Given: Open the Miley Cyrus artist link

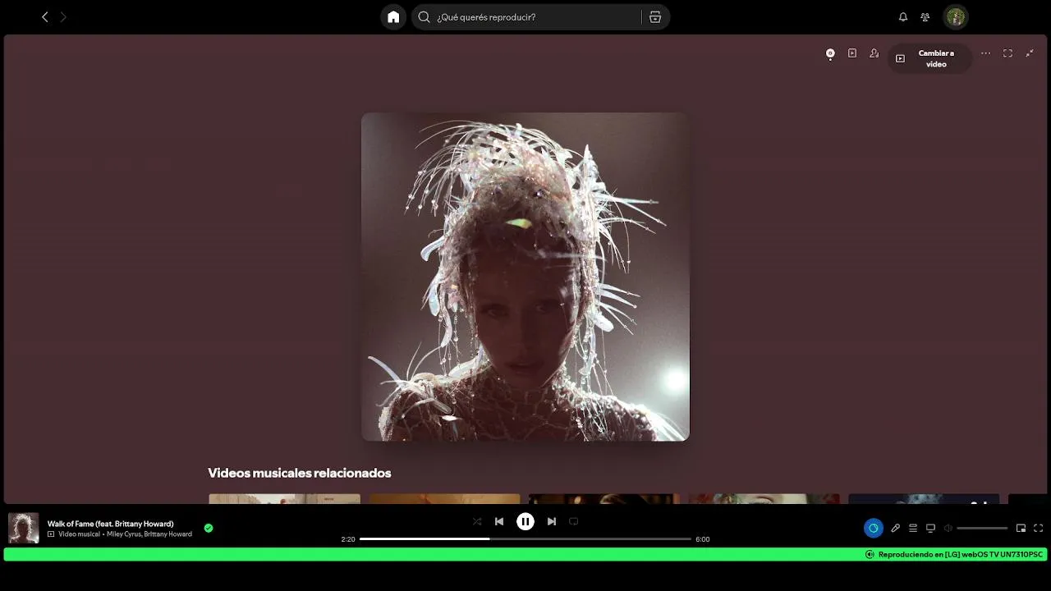Looking at the screenshot, I should click(x=123, y=534).
